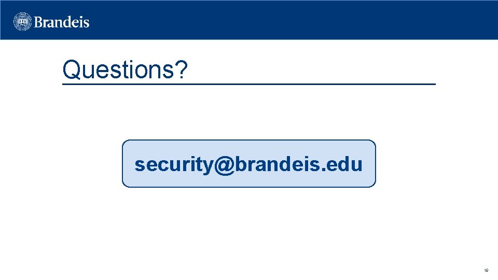This screenshot has width=498, height=280.
Task: Click the blank area right of Questions title
Action: 311,67
